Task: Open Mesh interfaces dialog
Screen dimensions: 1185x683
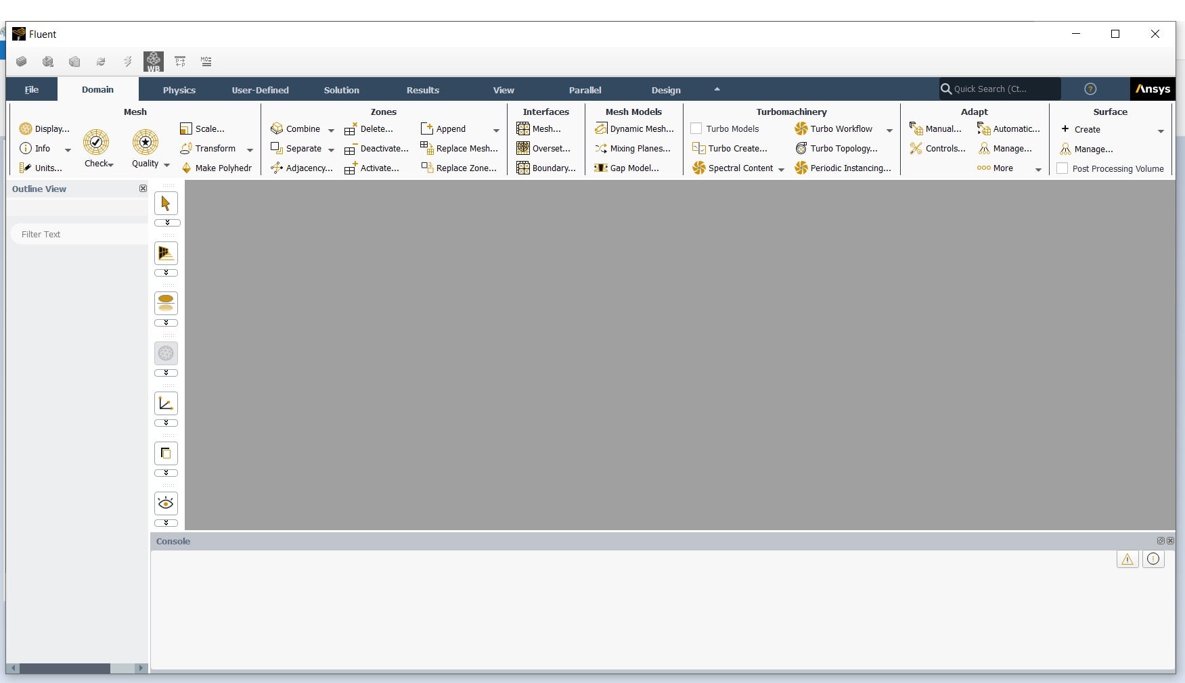Action: pos(539,128)
